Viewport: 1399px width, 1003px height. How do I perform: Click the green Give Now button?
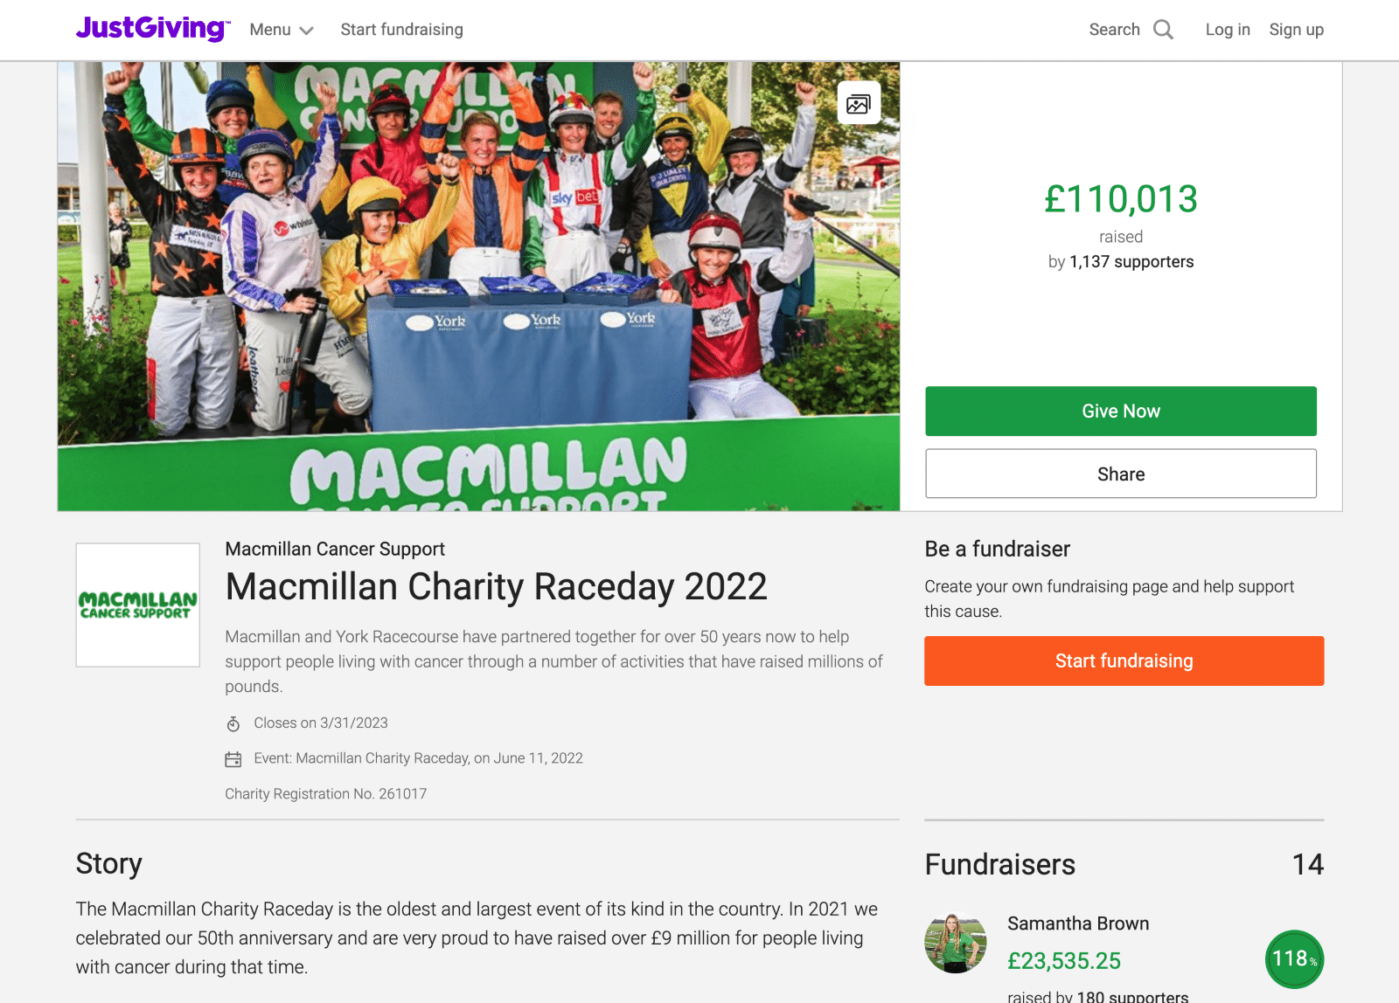(1121, 412)
